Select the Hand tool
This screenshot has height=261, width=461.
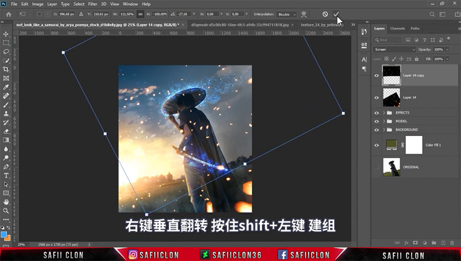[6, 202]
